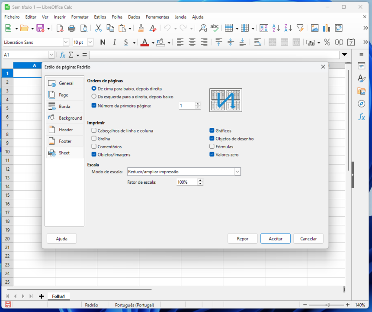Viewport: 372px width, 312px height.
Task: Uncheck 'Número da primeira página' checkbox
Action: point(94,105)
